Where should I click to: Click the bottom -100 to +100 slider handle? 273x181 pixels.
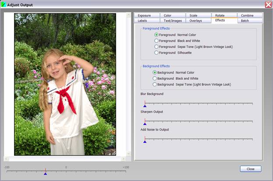tap(45, 173)
